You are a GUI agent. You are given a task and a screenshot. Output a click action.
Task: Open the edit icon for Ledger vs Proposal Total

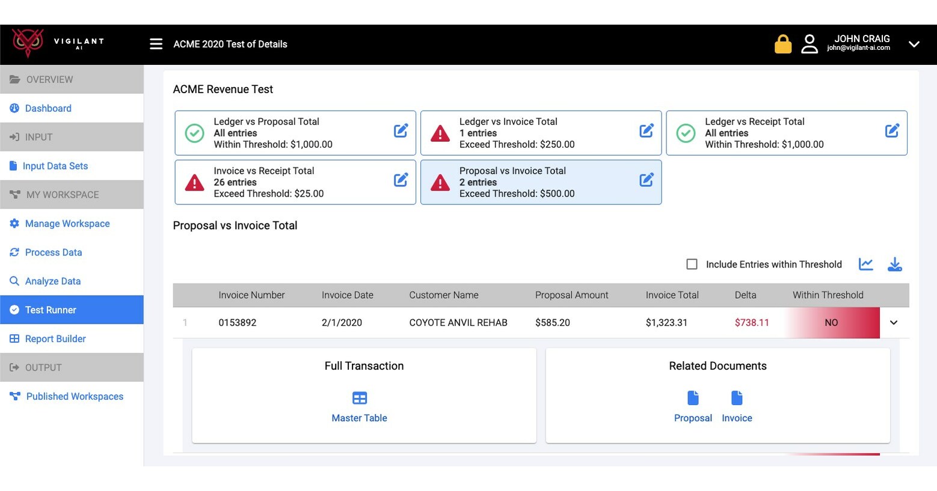[x=401, y=130]
